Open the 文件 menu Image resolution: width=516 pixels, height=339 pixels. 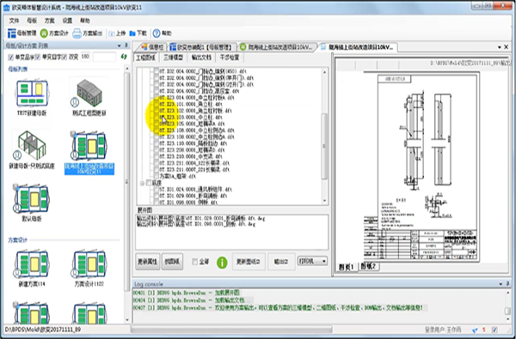click(14, 21)
